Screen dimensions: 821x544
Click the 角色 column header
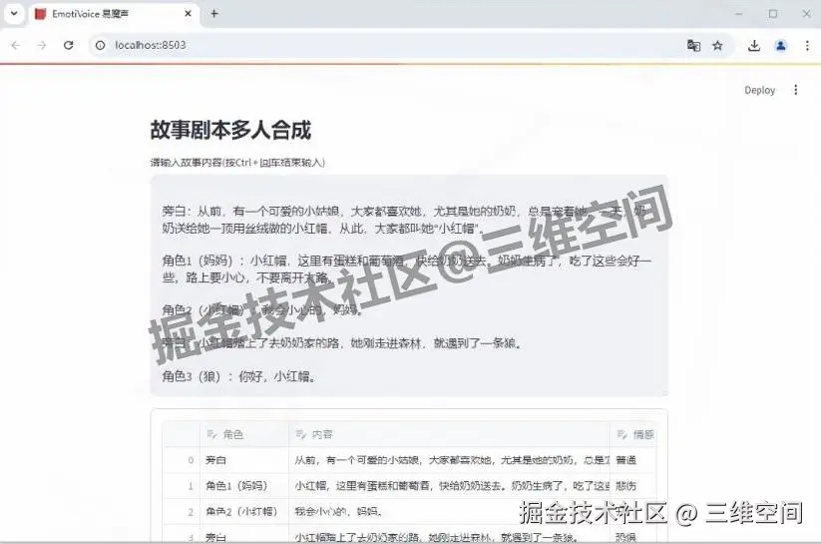point(244,434)
